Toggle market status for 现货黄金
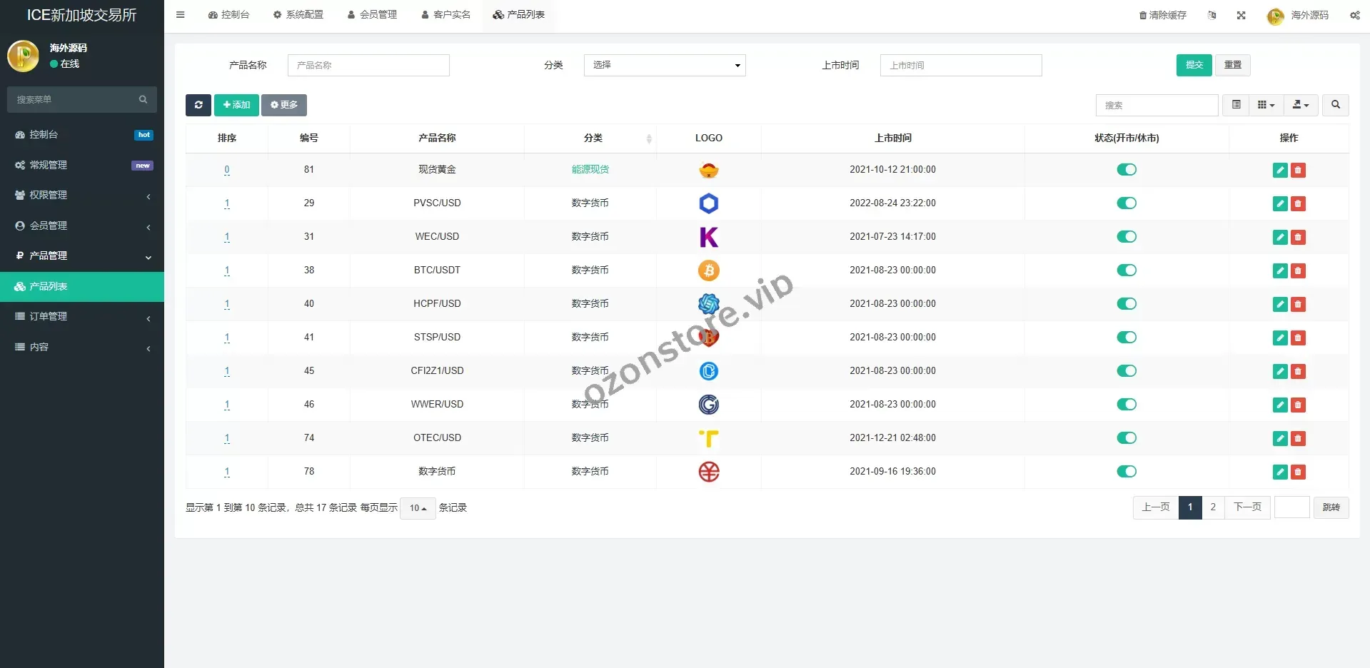Screen dimensions: 1370x668 1126,170
